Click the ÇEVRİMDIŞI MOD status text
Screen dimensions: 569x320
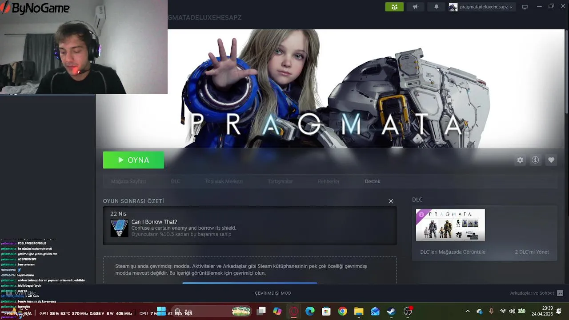pos(273,293)
